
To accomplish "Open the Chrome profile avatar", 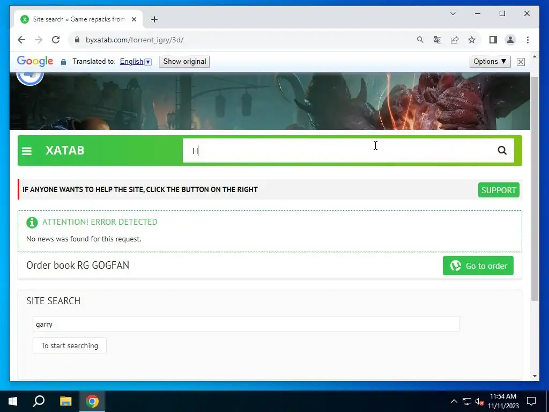I will pos(510,40).
